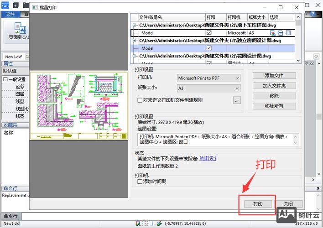Toggle the grid dots icon in status bar

(x=145, y=223)
